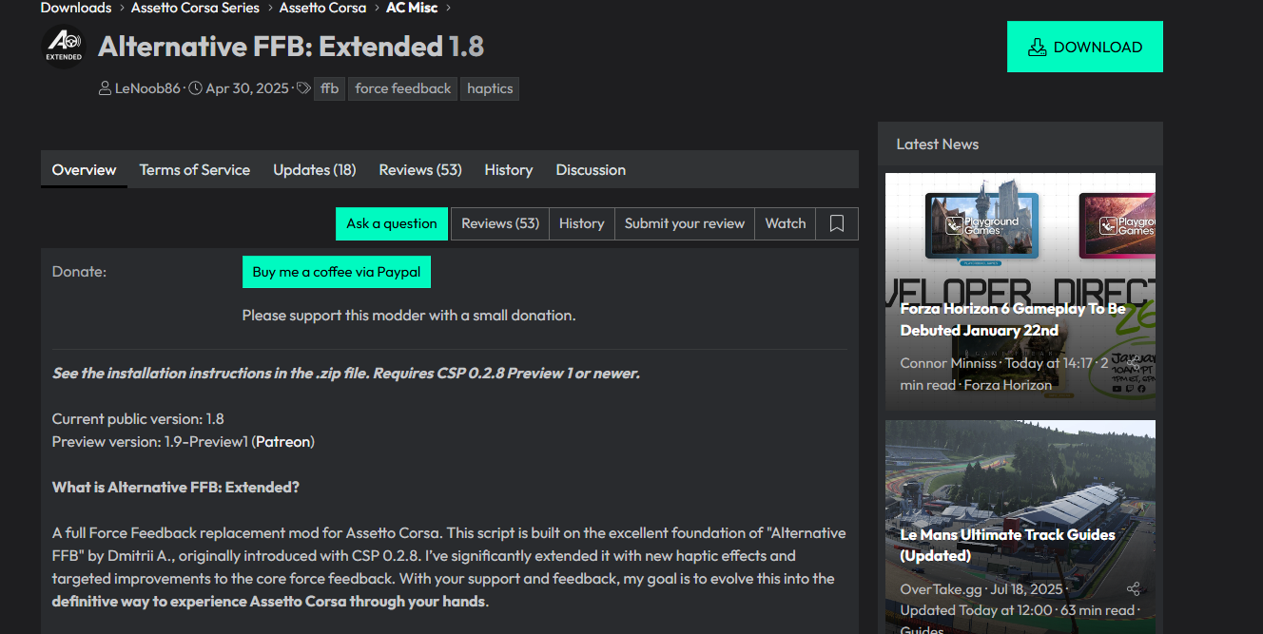Click the History button in the action bar
The height and width of the screenshot is (634, 1263).
582,223
